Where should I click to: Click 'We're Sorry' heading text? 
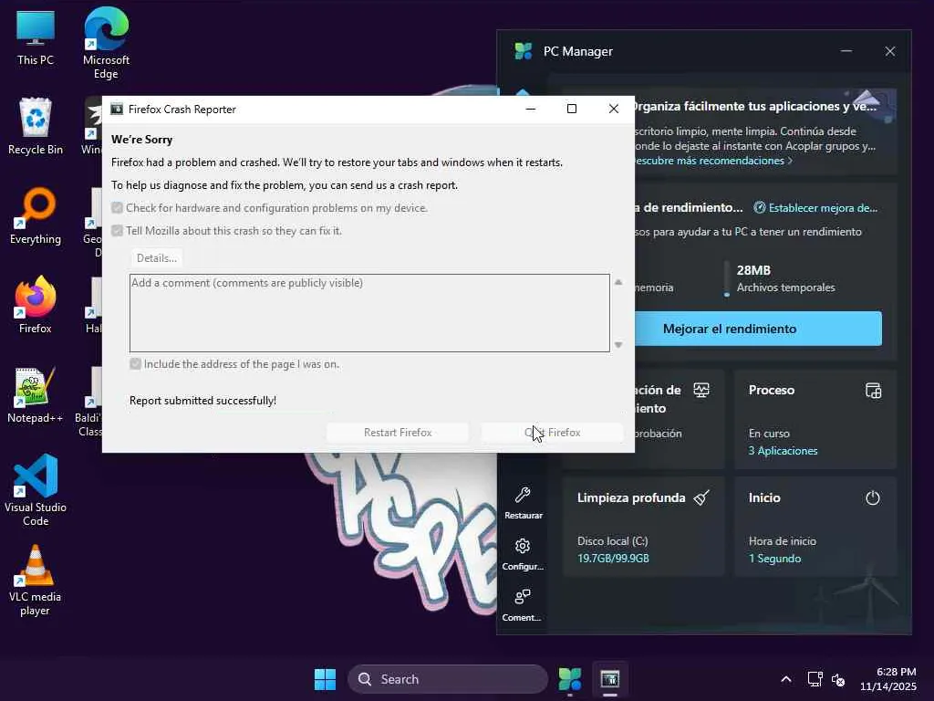point(141,140)
